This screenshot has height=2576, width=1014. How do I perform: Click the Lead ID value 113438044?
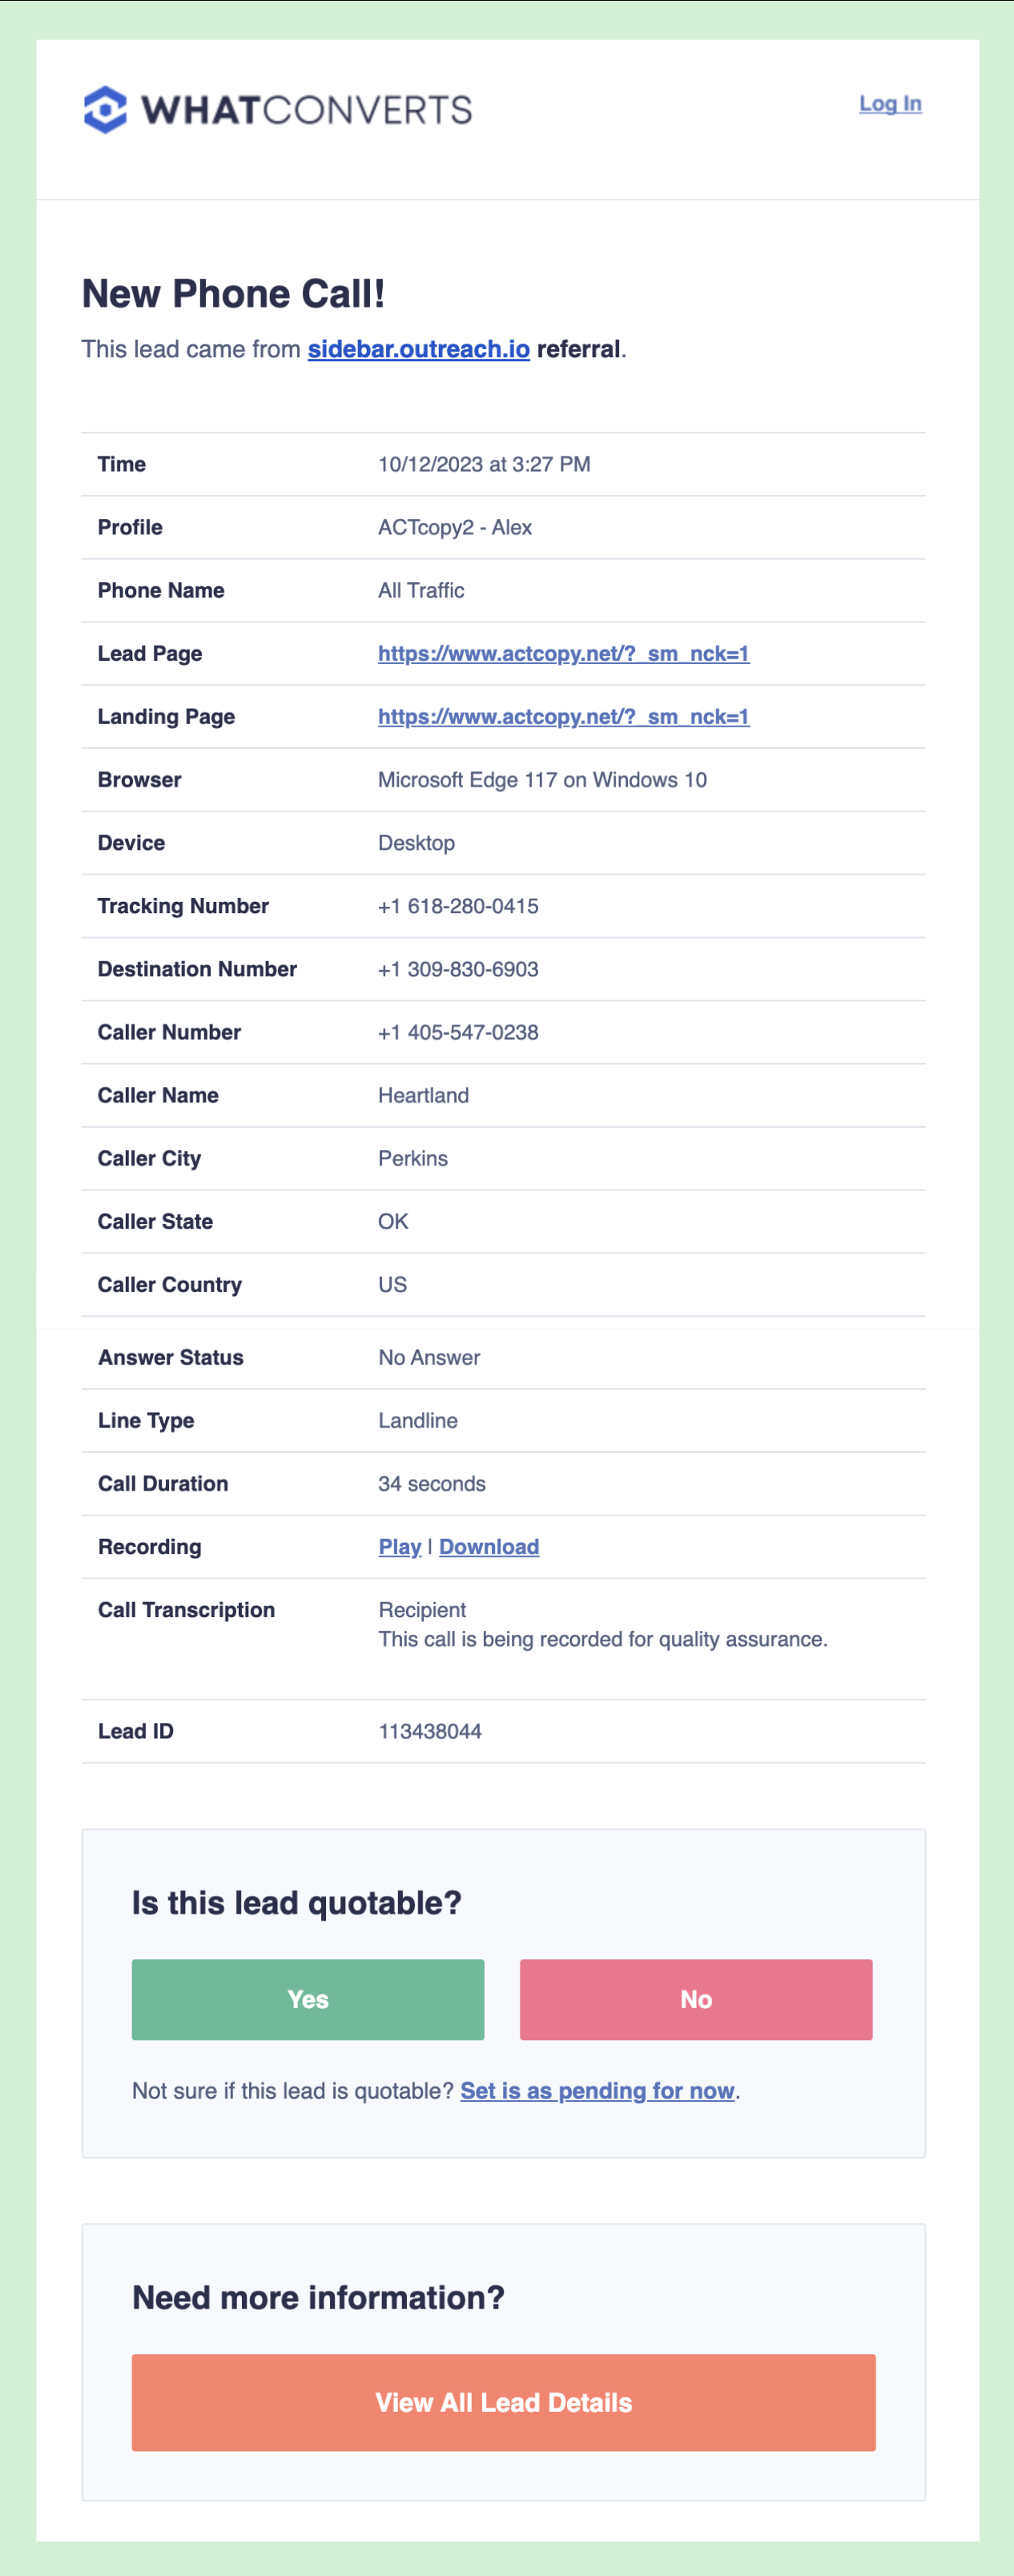click(430, 1731)
